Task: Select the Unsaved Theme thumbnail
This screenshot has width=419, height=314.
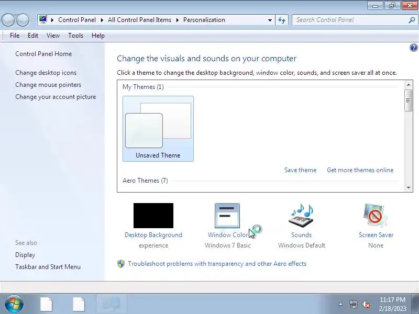Action: click(158, 129)
